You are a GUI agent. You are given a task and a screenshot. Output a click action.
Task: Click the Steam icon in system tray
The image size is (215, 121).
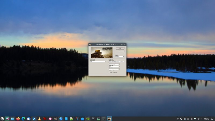(181, 119)
